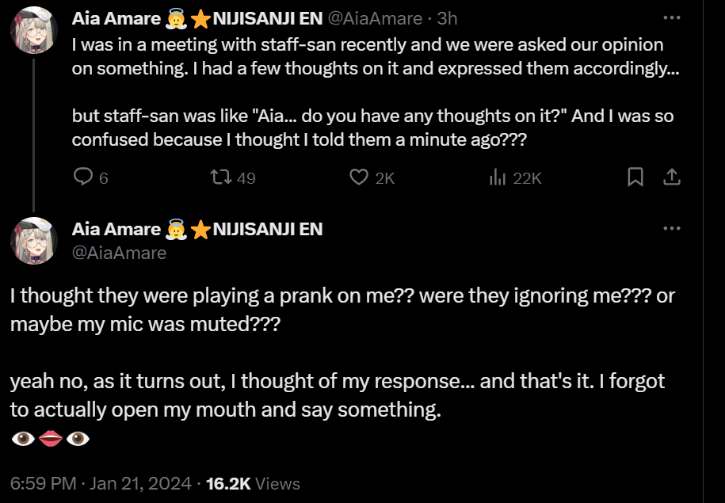Viewport: 725px width, 503px height.
Task: Click the avatar on the first tweet
Action: (33, 31)
